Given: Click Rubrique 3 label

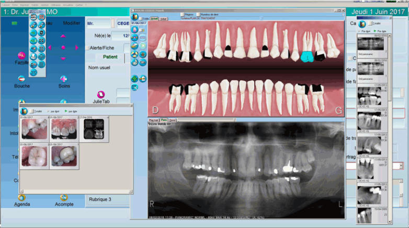Looking at the screenshot, I should [99, 199].
